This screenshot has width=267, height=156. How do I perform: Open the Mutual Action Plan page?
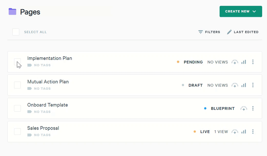(48, 82)
